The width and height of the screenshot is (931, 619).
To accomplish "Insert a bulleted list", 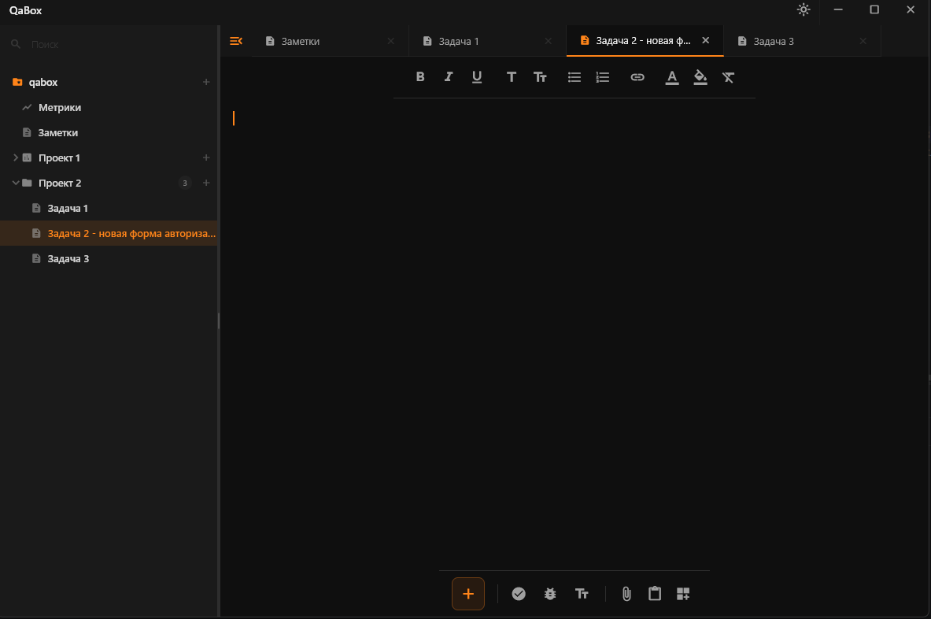I will click(x=574, y=77).
